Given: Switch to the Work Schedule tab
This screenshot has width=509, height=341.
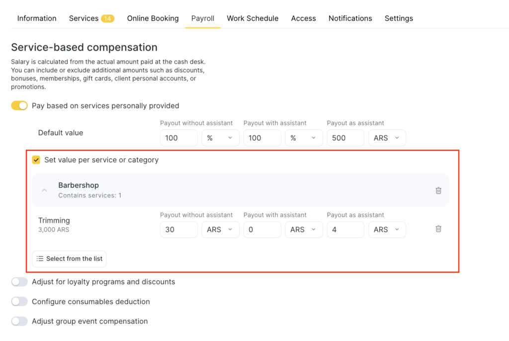Looking at the screenshot, I should coord(253,18).
